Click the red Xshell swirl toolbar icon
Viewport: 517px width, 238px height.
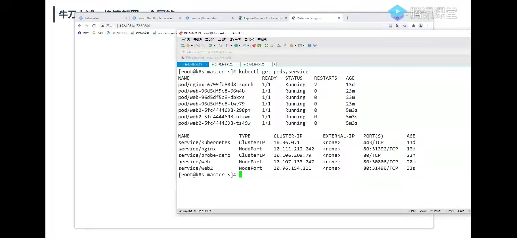click(x=254, y=46)
